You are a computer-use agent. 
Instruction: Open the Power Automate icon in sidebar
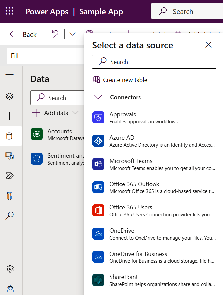coord(10,176)
